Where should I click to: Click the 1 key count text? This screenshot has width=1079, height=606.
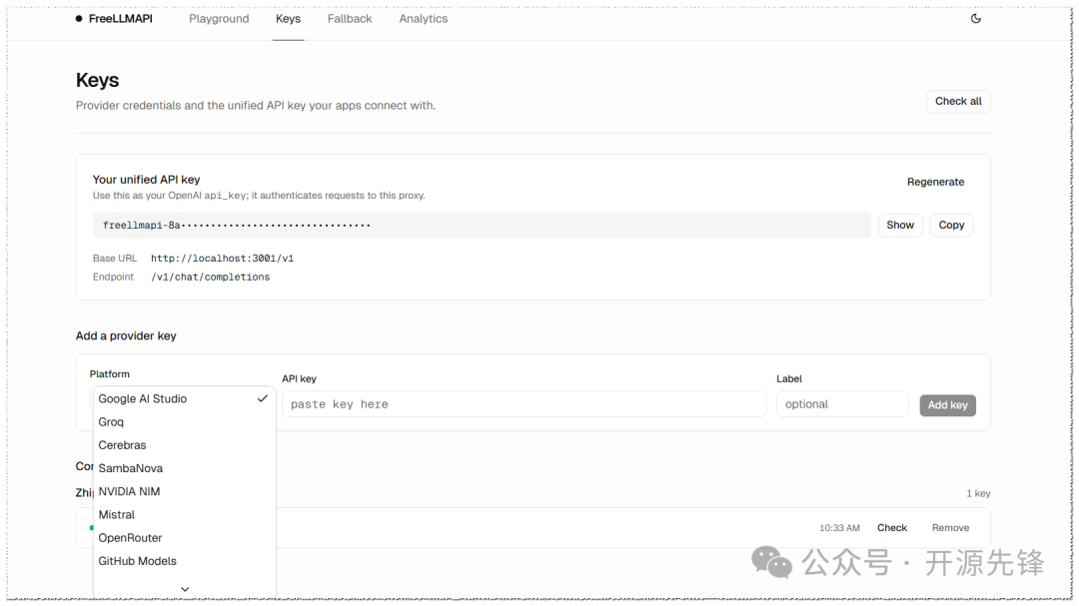point(978,493)
